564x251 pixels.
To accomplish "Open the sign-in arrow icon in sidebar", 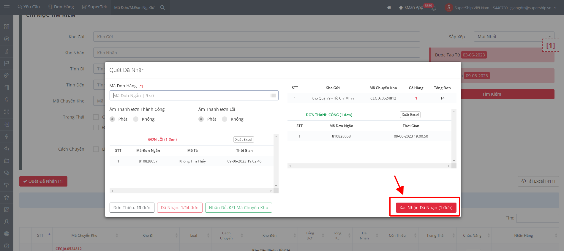I will click(7, 124).
